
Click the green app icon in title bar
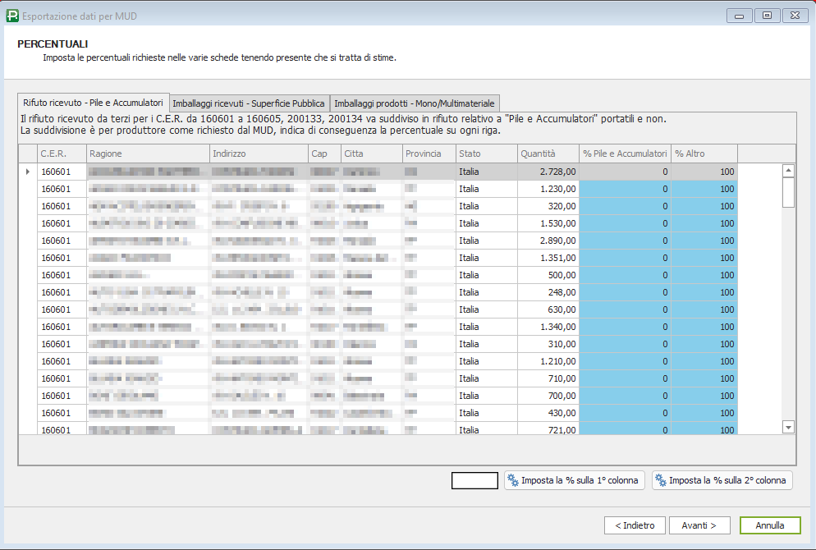click(x=12, y=15)
